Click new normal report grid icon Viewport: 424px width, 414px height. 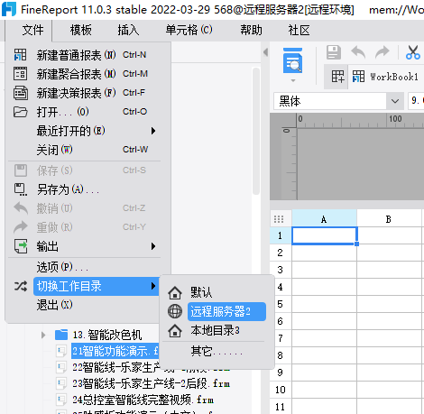click(x=20, y=55)
